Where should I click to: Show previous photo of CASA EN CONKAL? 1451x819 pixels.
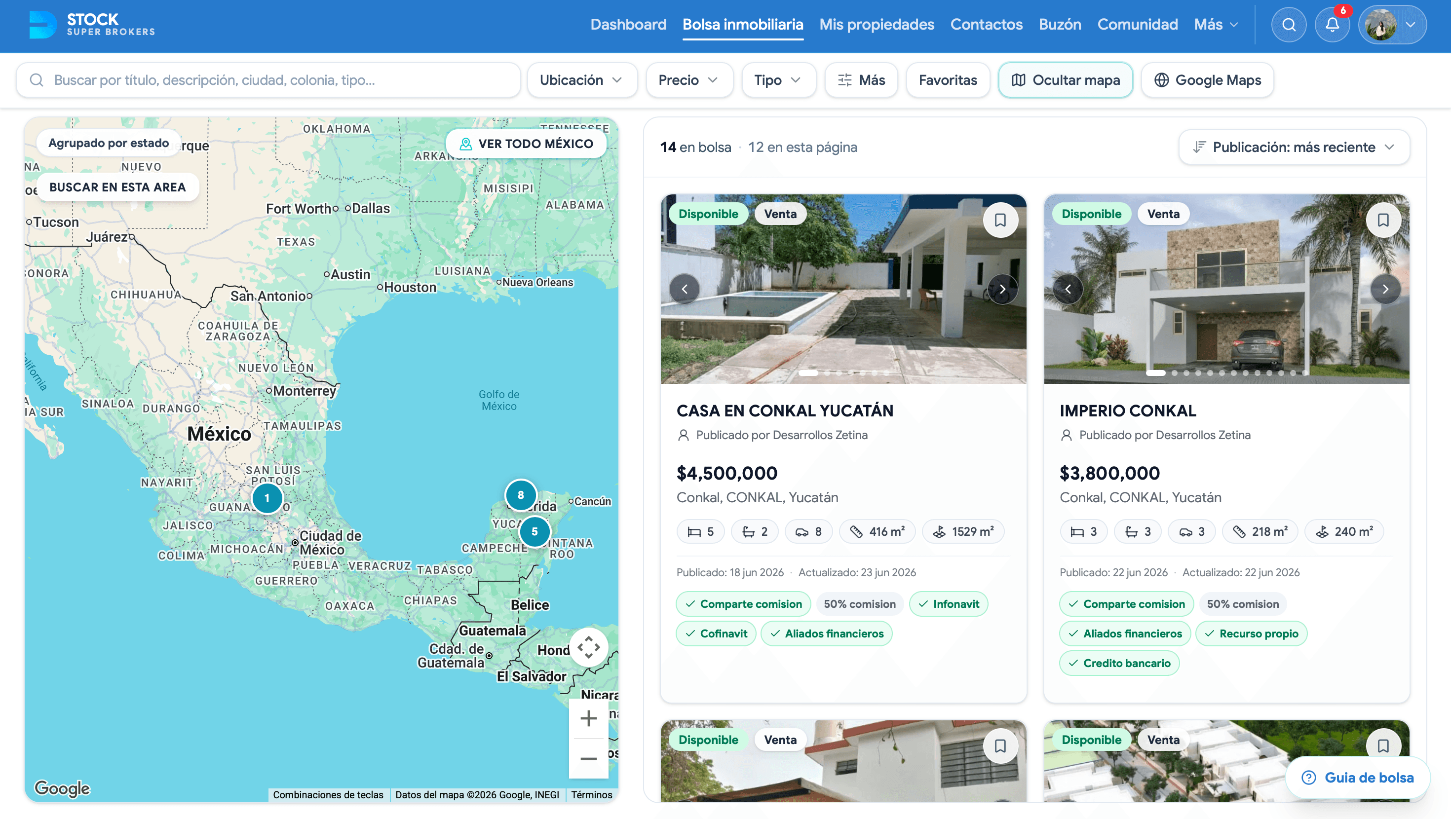point(685,290)
